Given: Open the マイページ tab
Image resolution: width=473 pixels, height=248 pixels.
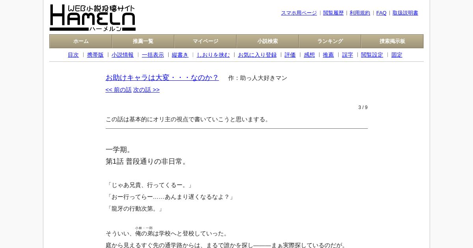Looking at the screenshot, I should [205, 41].
